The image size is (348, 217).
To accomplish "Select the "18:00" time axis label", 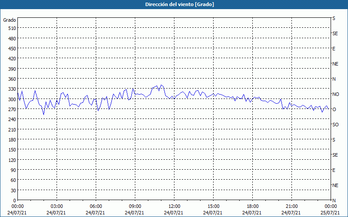I will 252,207.
